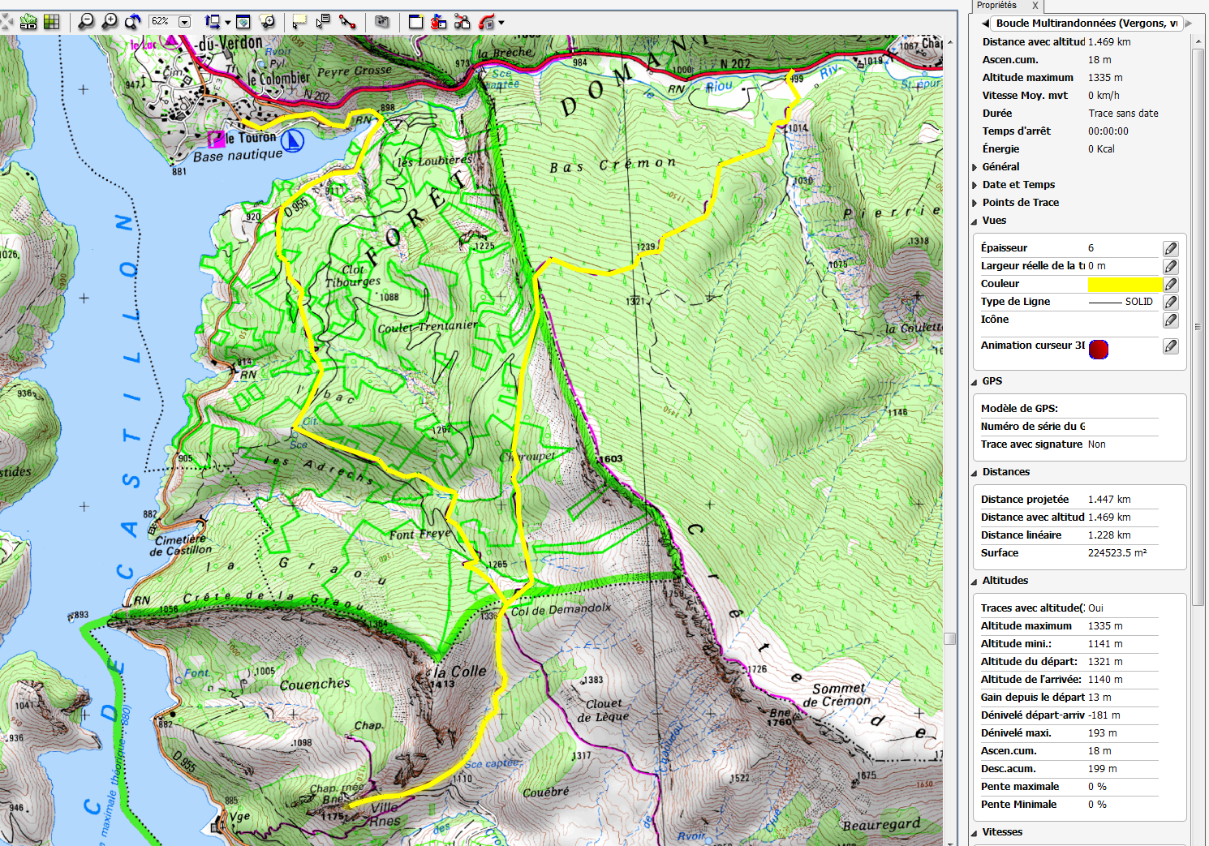Image resolution: width=1209 pixels, height=846 pixels.
Task: Edit the Épaisseur value with pencil icon
Action: click(x=1170, y=248)
